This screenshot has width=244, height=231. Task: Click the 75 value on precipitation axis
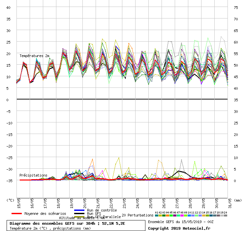point(236,8)
